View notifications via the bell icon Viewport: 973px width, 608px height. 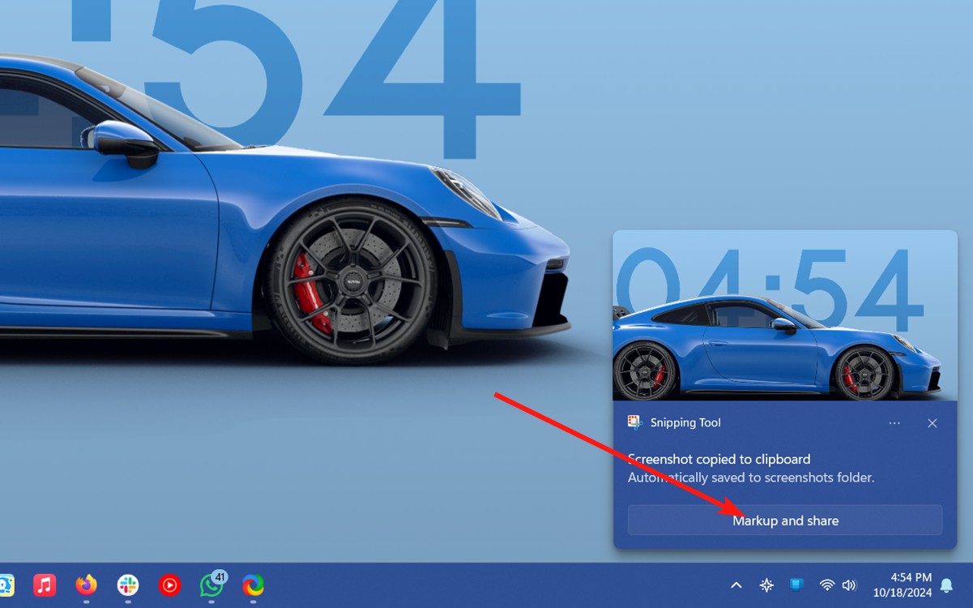pyautogui.click(x=946, y=585)
